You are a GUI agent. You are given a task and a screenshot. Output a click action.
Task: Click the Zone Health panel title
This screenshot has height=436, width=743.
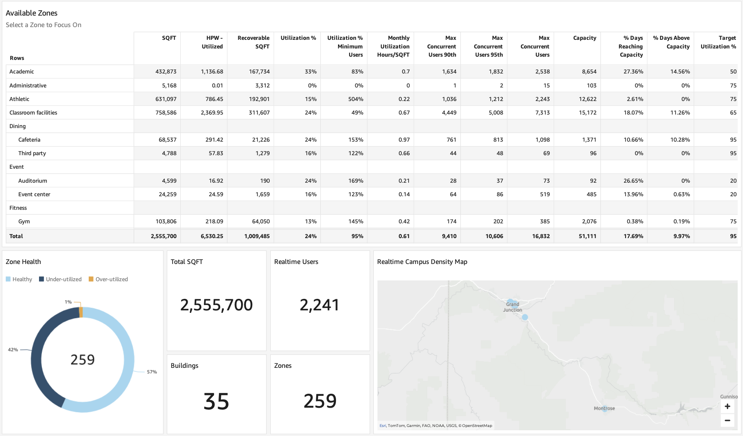pyautogui.click(x=23, y=262)
